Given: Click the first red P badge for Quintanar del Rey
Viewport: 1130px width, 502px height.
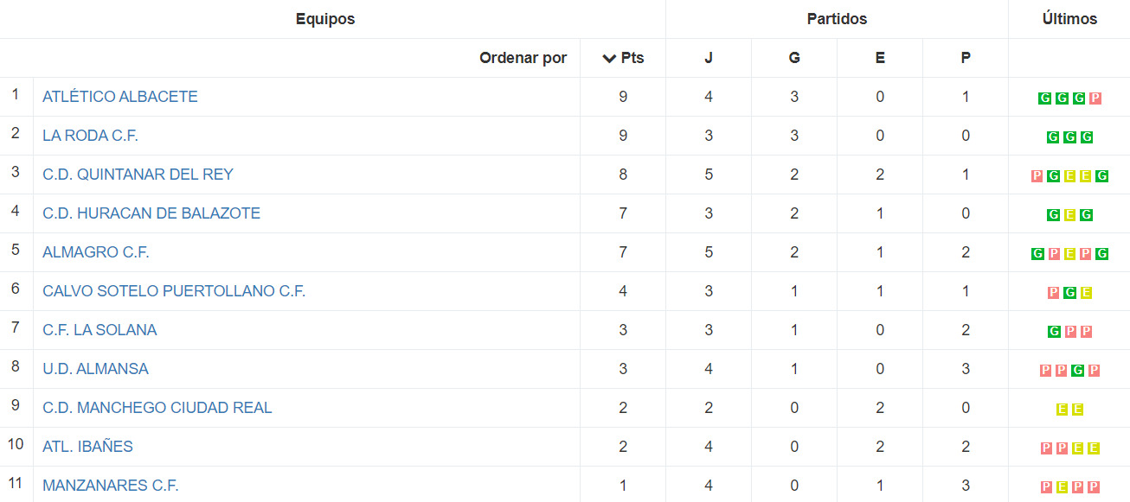Looking at the screenshot, I should pyautogui.click(x=1037, y=176).
